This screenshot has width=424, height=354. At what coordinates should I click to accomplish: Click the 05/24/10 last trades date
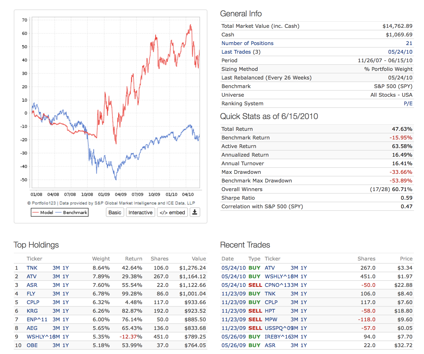tap(400, 52)
